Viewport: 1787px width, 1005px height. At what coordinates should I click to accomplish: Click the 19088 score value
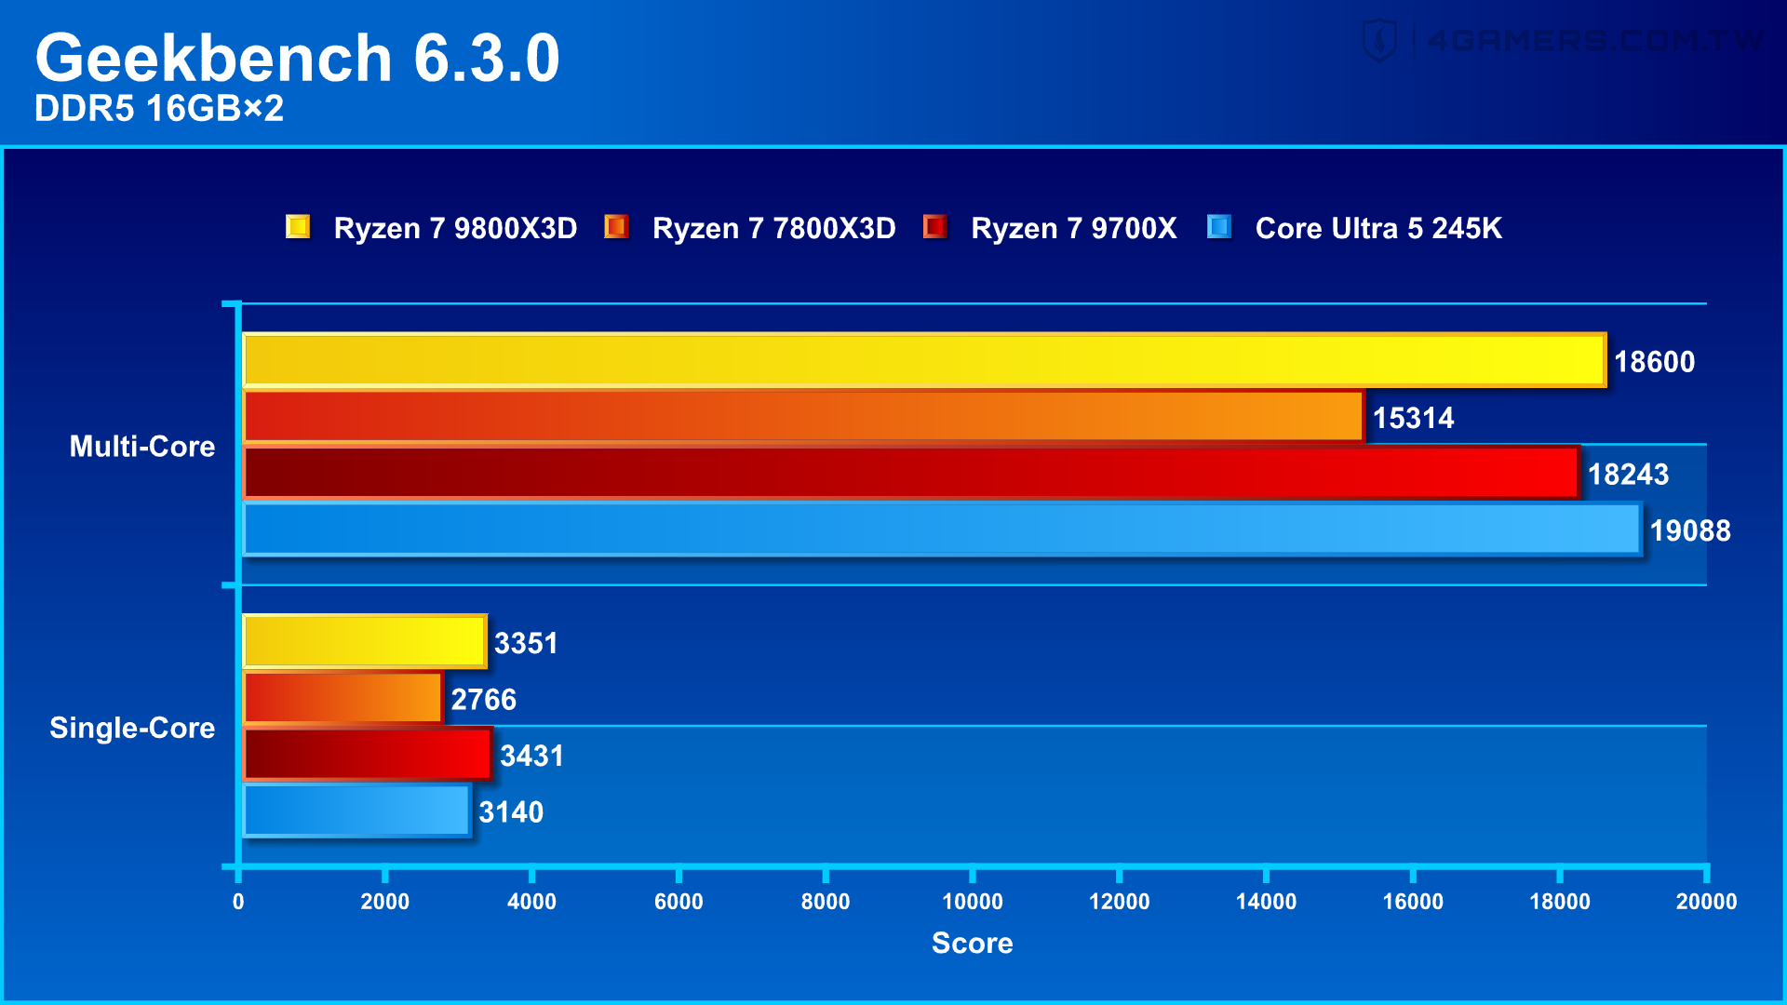click(1690, 530)
